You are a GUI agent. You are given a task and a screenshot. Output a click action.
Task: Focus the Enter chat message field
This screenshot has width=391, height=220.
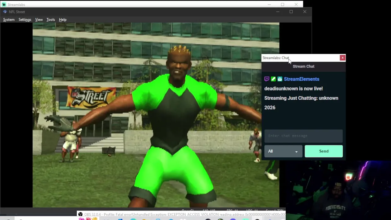[304, 136]
